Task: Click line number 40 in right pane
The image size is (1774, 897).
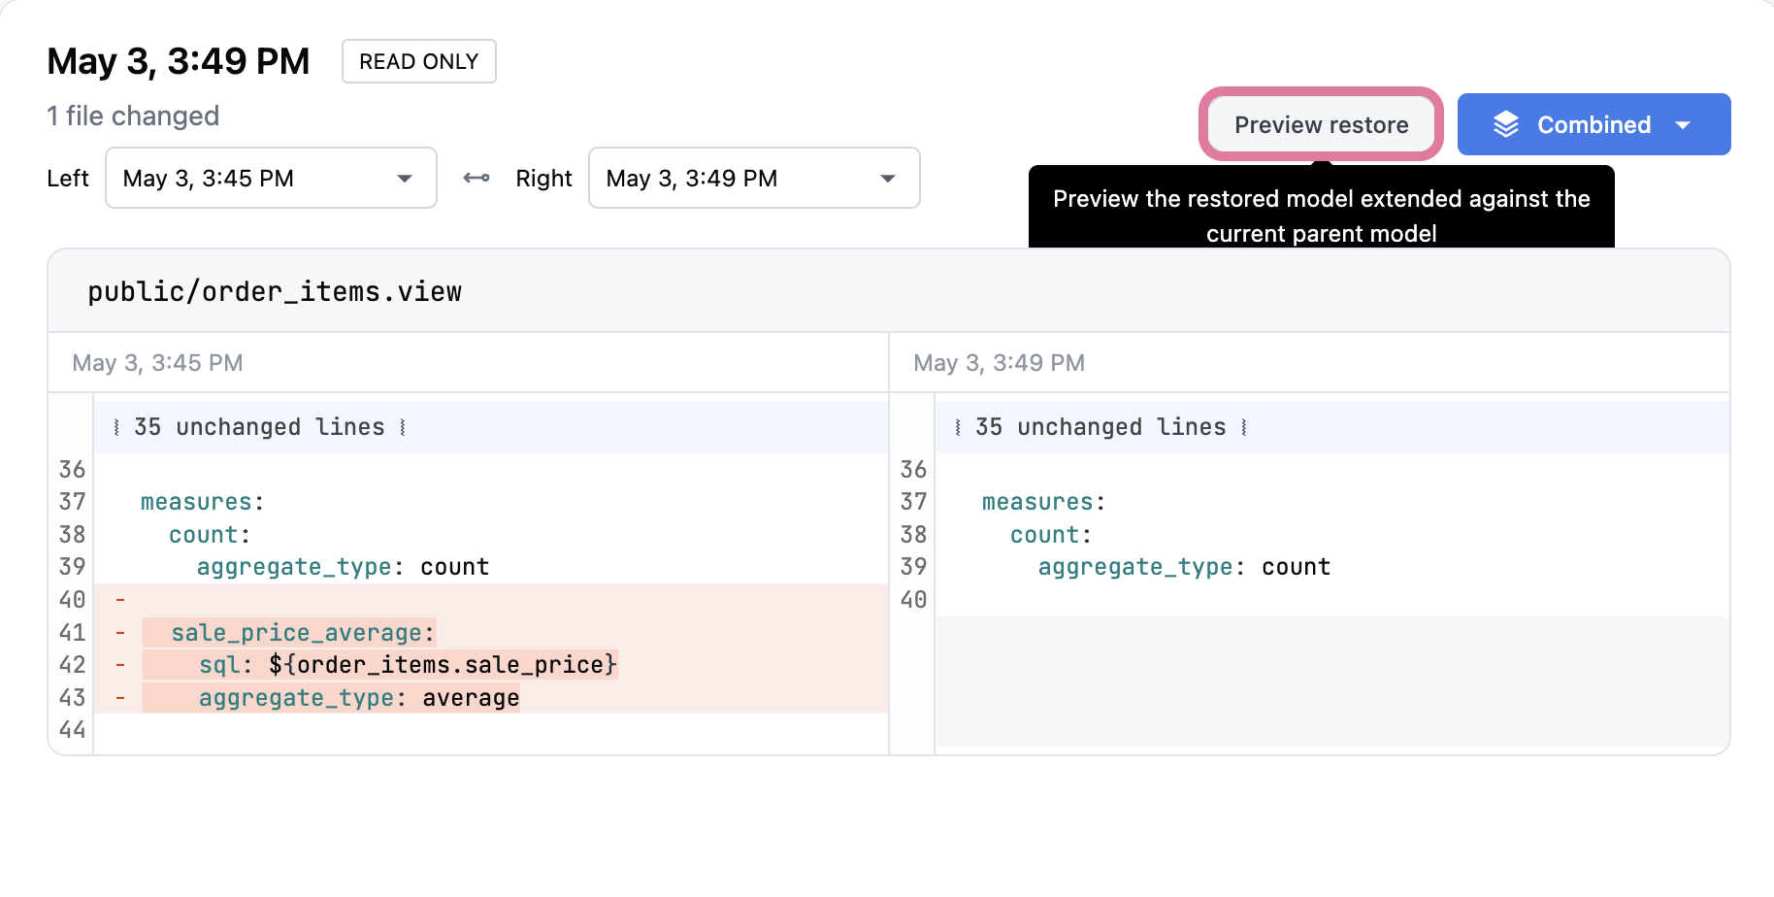Action: pos(913,600)
